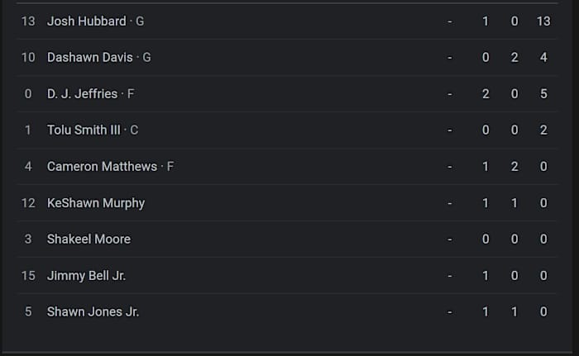Click jersey number 15 next to Jimmy Bell Jr.
Screen dimensions: 579x356
(x=28, y=275)
